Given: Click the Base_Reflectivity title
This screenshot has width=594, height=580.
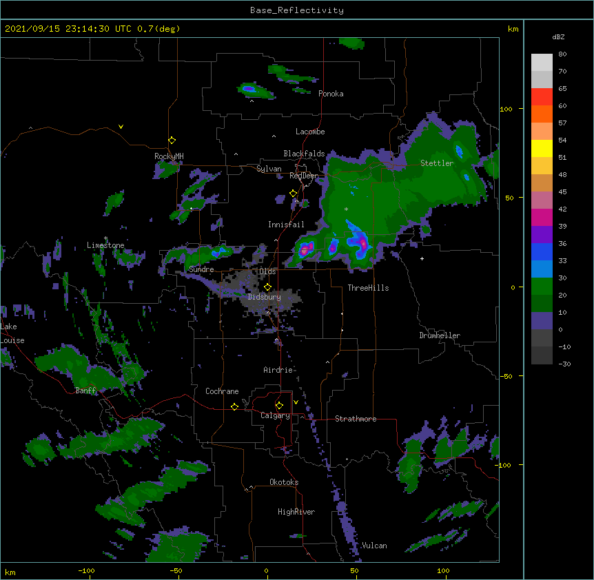Looking at the screenshot, I should point(297,10).
